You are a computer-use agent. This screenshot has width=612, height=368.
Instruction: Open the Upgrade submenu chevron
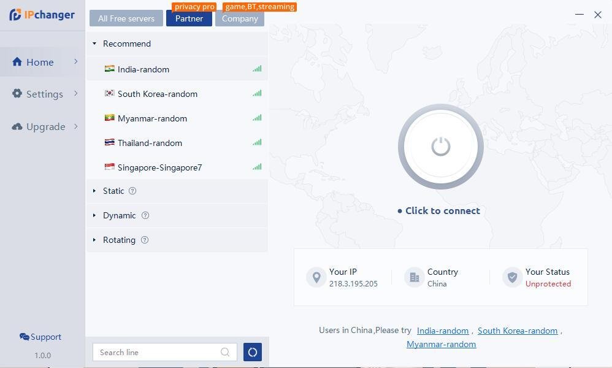75,126
